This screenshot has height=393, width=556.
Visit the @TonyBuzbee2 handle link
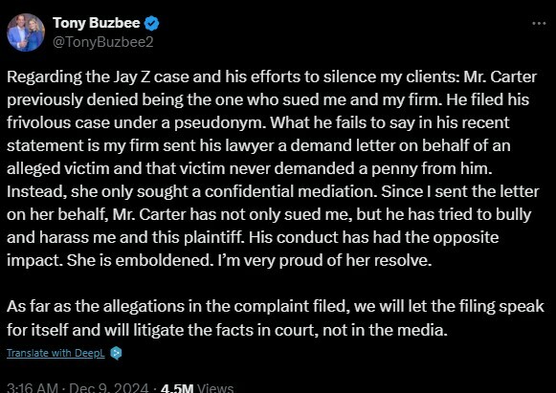(103, 42)
